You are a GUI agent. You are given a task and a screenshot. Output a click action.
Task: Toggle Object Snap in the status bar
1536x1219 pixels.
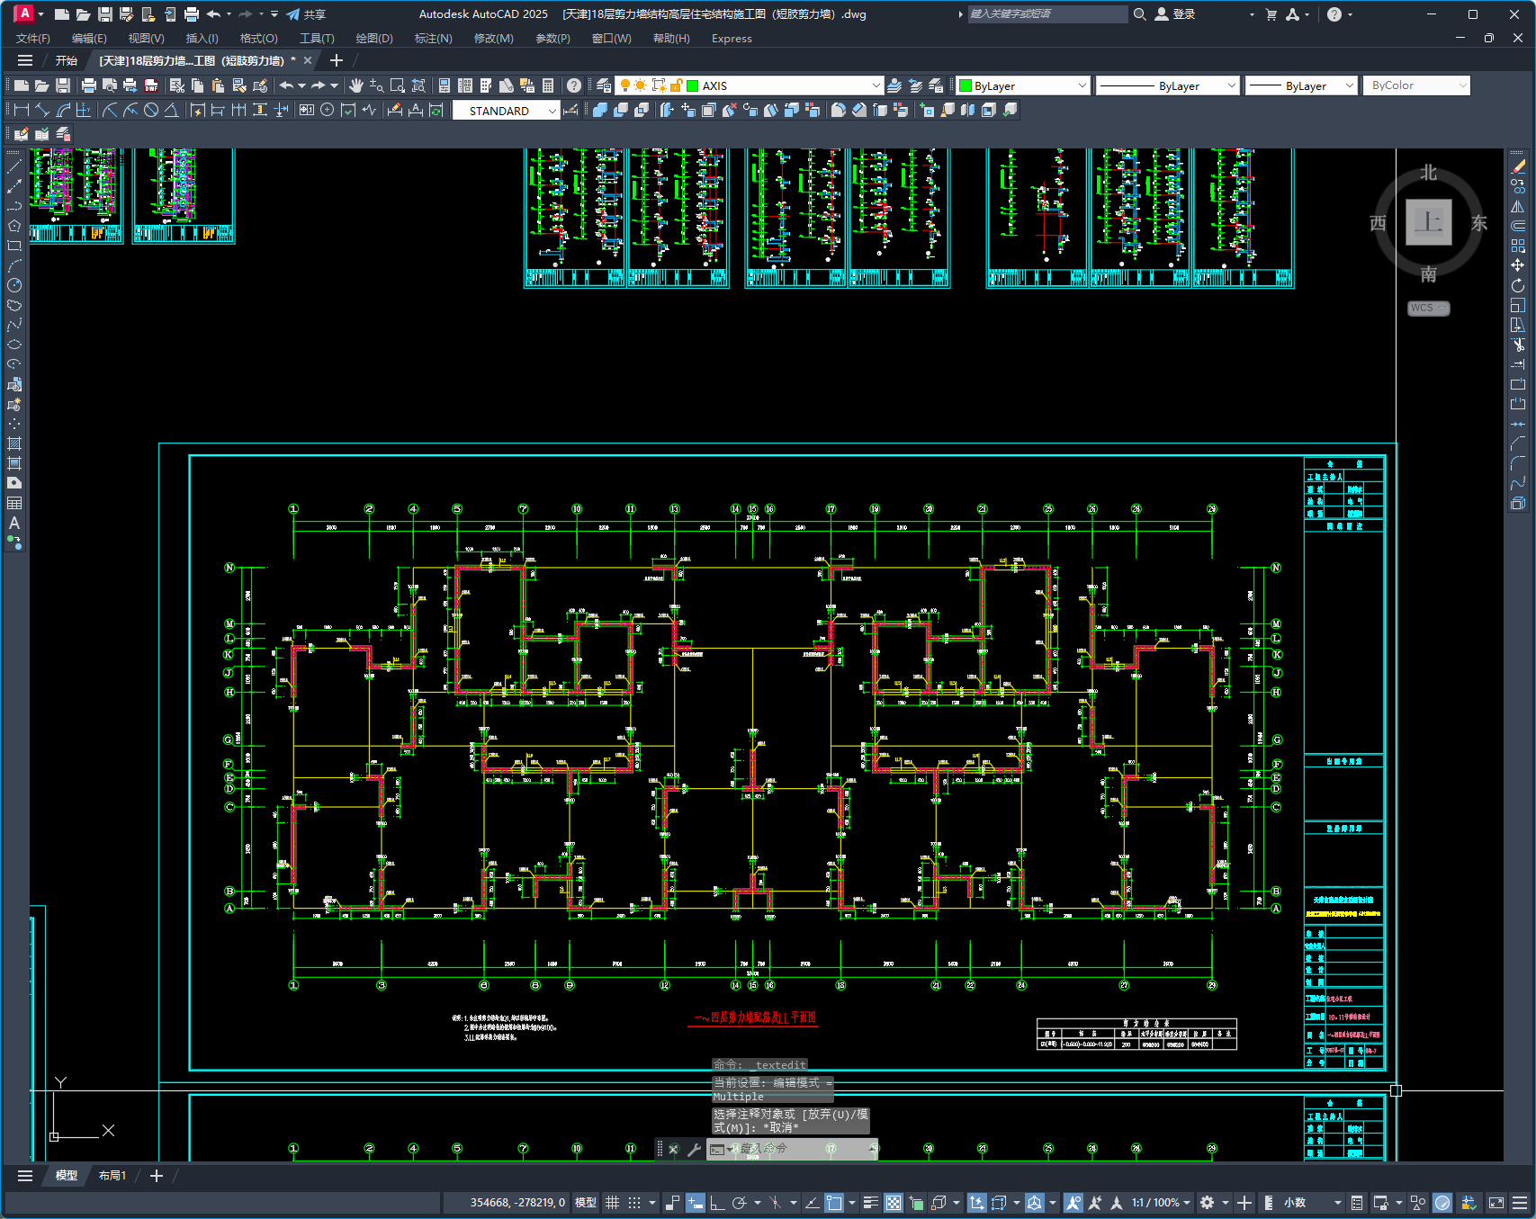coord(834,1203)
